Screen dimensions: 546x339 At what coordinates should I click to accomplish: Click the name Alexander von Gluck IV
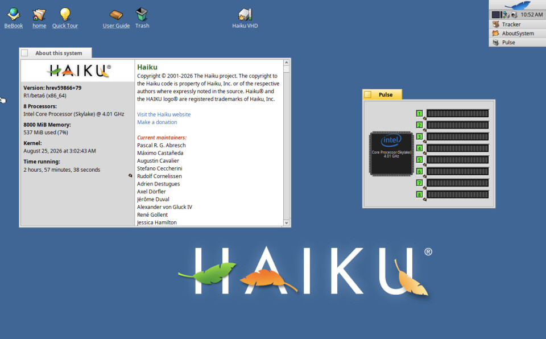point(164,207)
